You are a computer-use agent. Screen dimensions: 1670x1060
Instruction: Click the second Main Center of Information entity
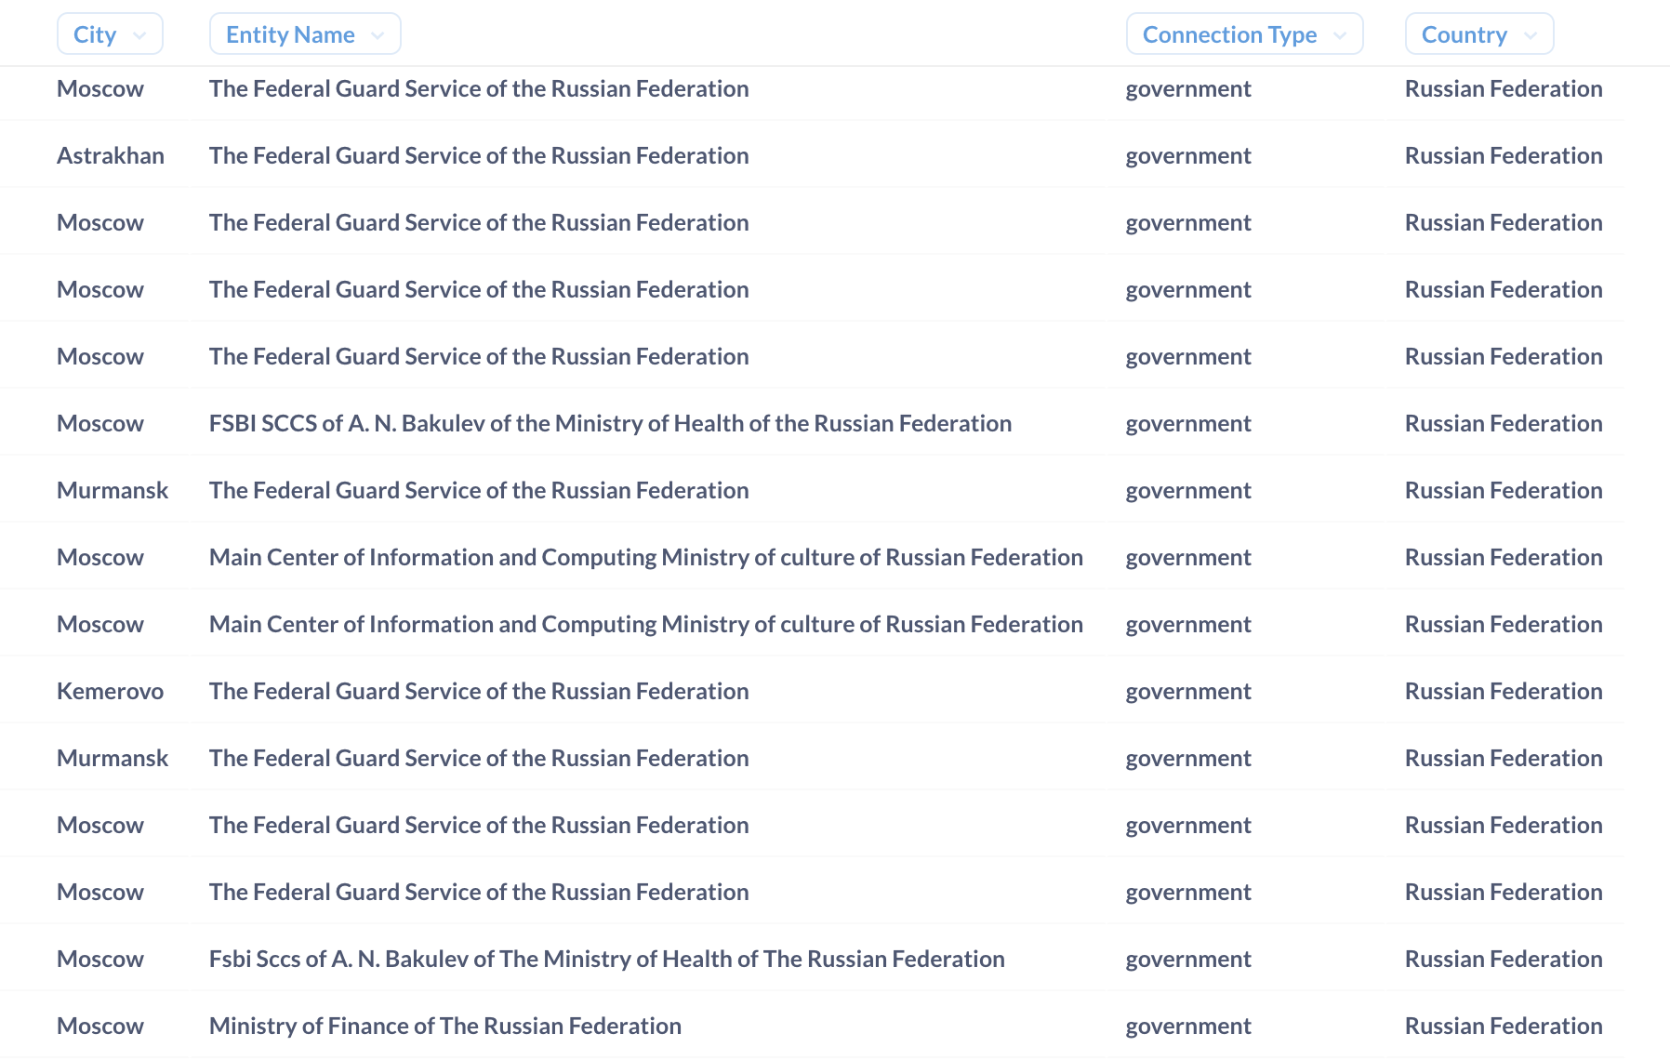pyautogui.click(x=645, y=624)
